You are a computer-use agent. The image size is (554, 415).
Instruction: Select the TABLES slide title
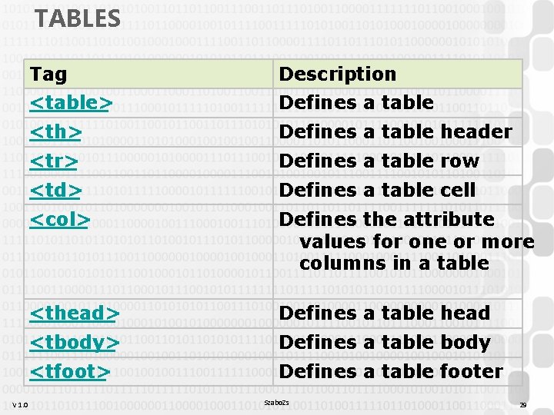click(x=78, y=18)
